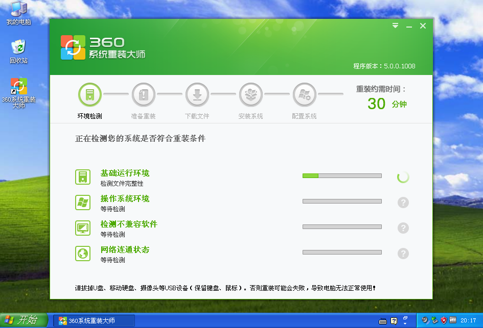This screenshot has height=328, width=483.
Task: Click the vm tools tray icon
Action: coord(453,320)
